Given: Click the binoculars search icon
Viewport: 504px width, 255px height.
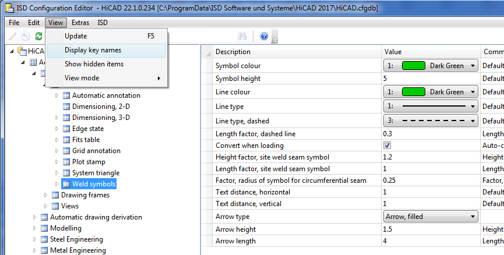Looking at the screenshot, I should pos(243,36).
